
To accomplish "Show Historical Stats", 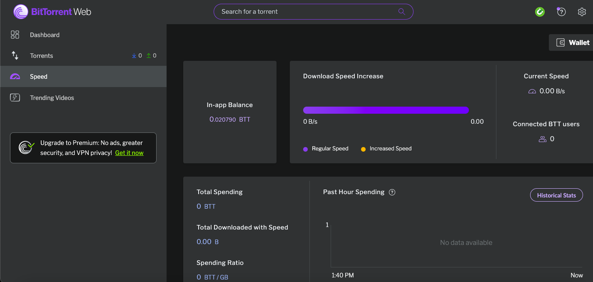I will coord(556,195).
